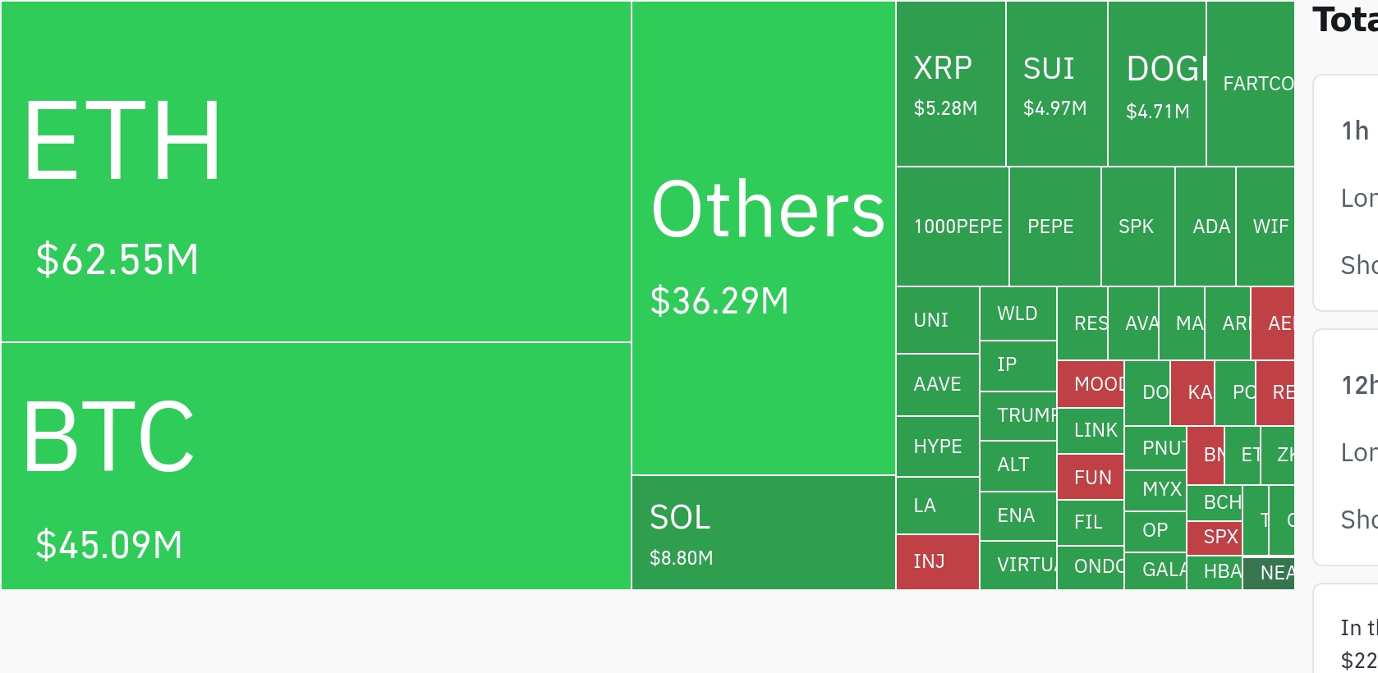
Task: Click the SOL $8.80M tile
Action: (x=764, y=533)
